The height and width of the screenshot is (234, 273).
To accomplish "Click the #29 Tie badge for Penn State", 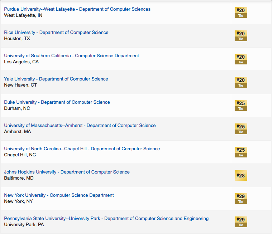I will click(241, 222).
